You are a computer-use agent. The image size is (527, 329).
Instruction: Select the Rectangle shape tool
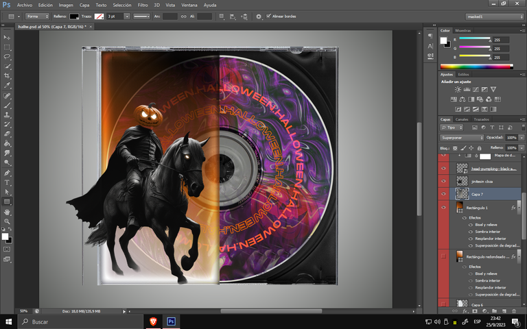7,202
